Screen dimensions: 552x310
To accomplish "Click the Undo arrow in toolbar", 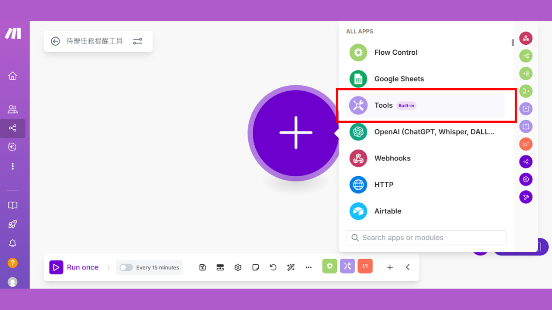I will 273,267.
